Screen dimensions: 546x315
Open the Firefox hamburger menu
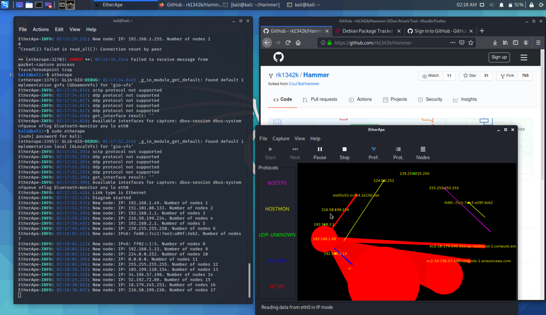(538, 43)
